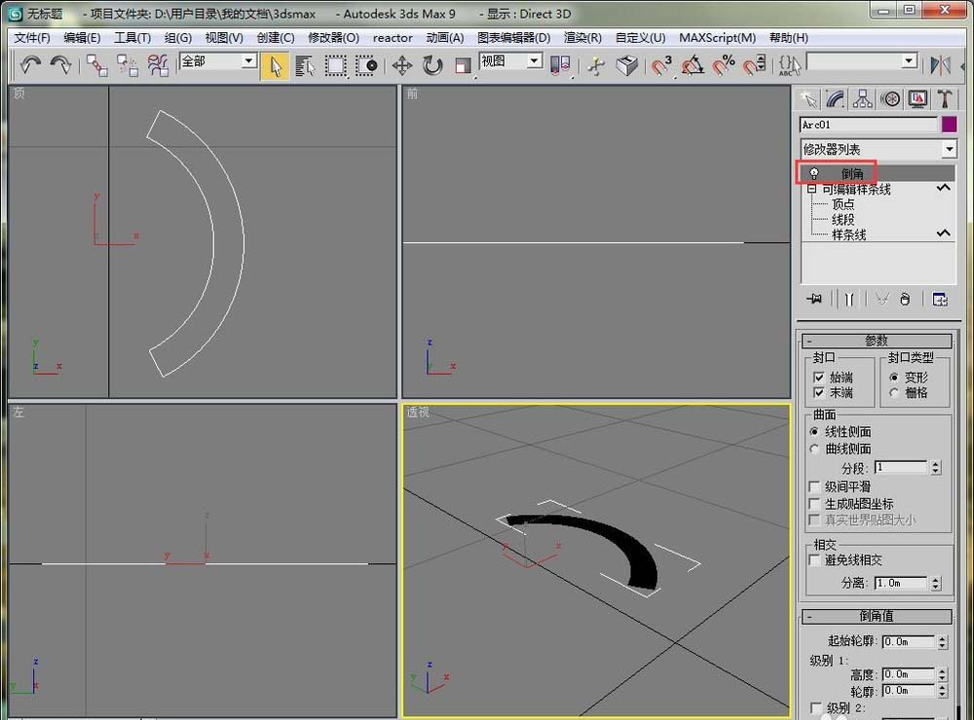Image resolution: width=974 pixels, height=720 pixels.
Task: Click the Undo arrow in the toolbar
Action: pos(30,65)
